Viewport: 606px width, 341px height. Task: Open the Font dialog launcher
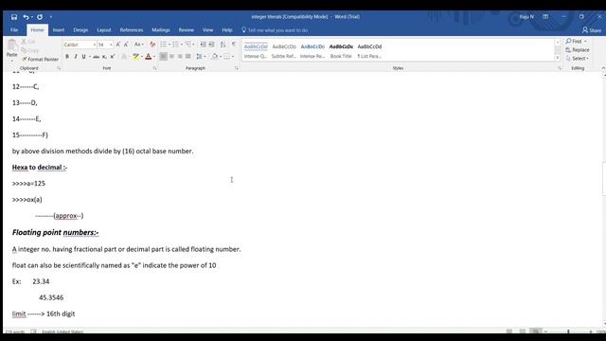154,68
